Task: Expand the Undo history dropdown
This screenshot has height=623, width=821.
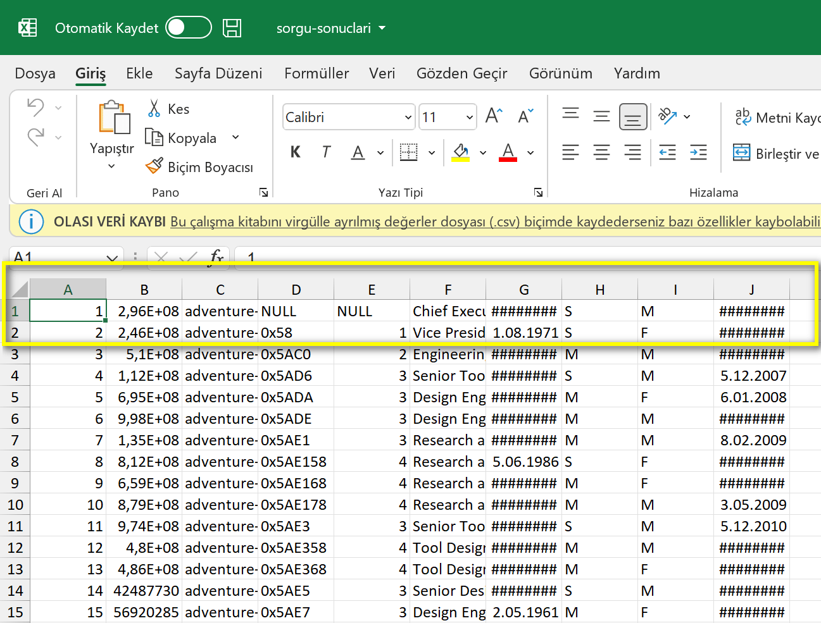Action: pyautogui.click(x=58, y=108)
